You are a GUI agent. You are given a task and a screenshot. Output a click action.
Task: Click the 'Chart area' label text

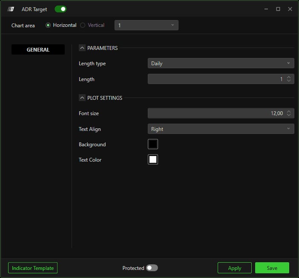tap(23, 26)
